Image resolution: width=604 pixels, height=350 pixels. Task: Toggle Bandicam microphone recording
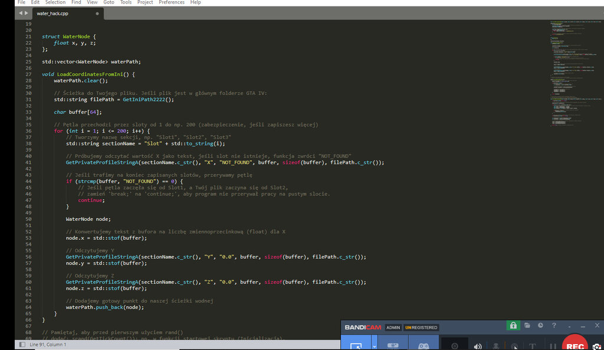(x=495, y=346)
